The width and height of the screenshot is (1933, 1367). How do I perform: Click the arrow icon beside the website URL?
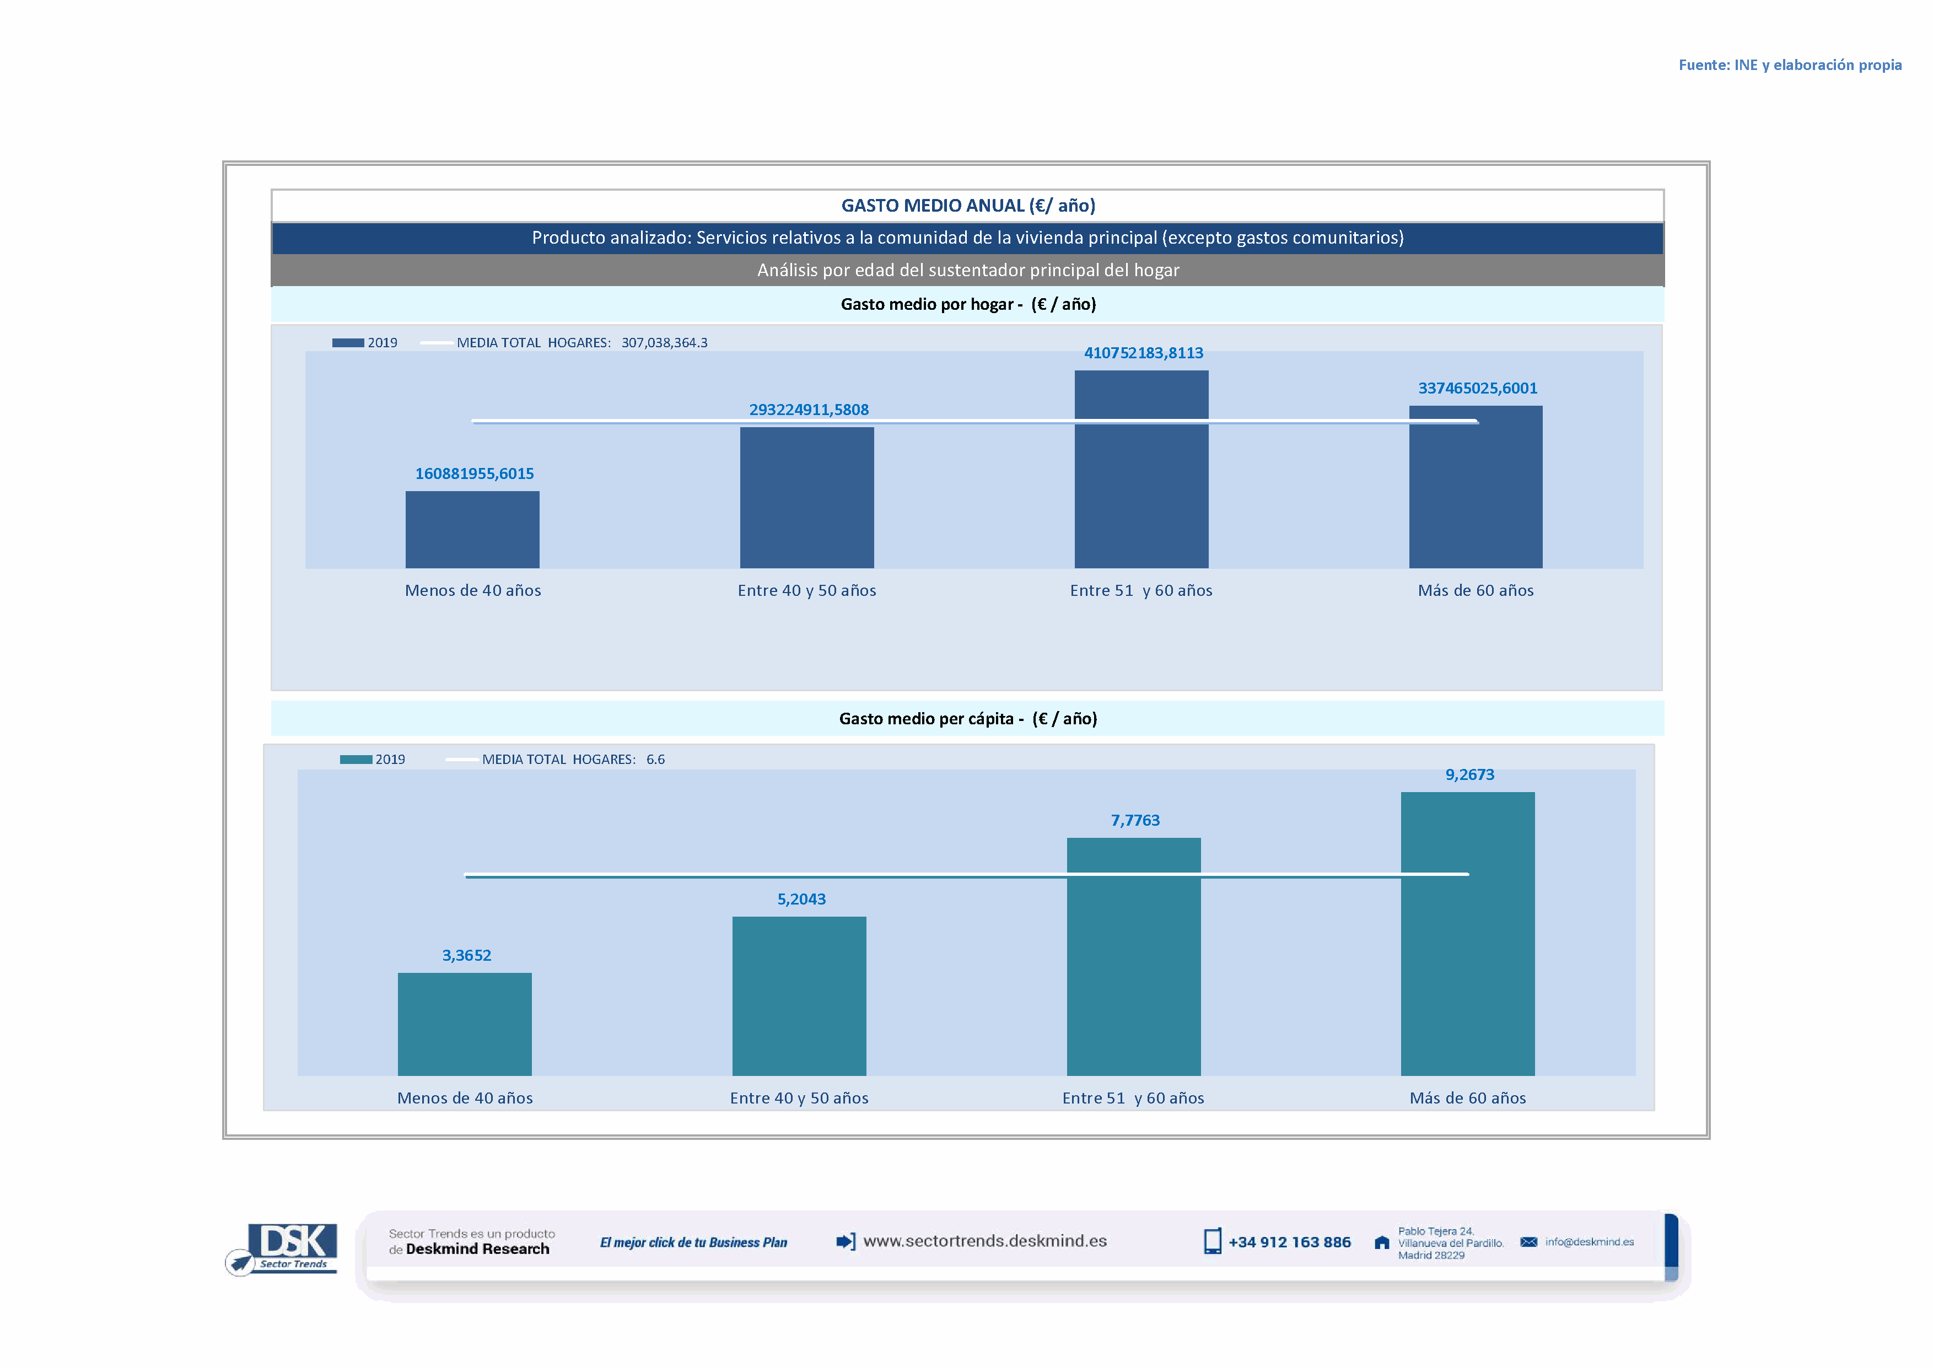846,1241
